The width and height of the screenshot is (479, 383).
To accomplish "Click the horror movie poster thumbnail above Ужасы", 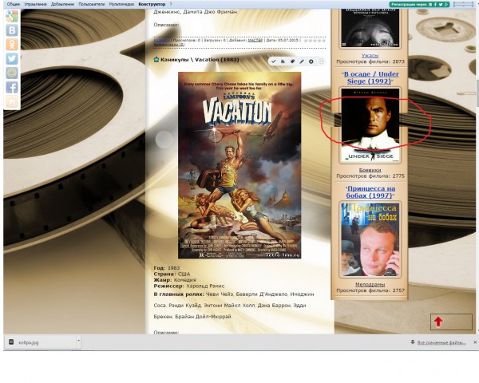I will (x=370, y=28).
